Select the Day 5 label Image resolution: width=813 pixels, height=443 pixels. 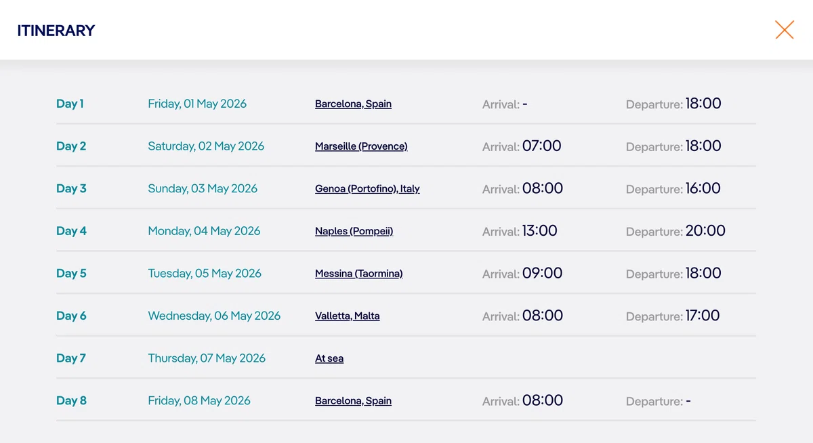tap(71, 274)
